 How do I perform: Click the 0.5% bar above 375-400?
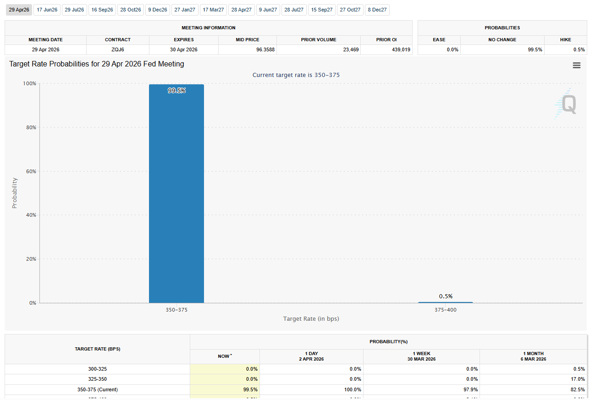445,302
